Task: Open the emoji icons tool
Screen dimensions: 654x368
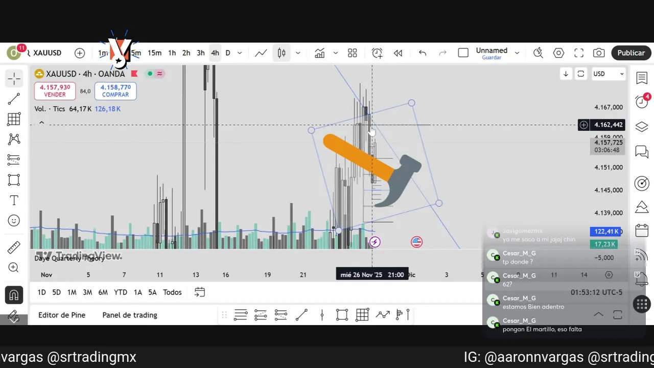Action: pyautogui.click(x=14, y=220)
